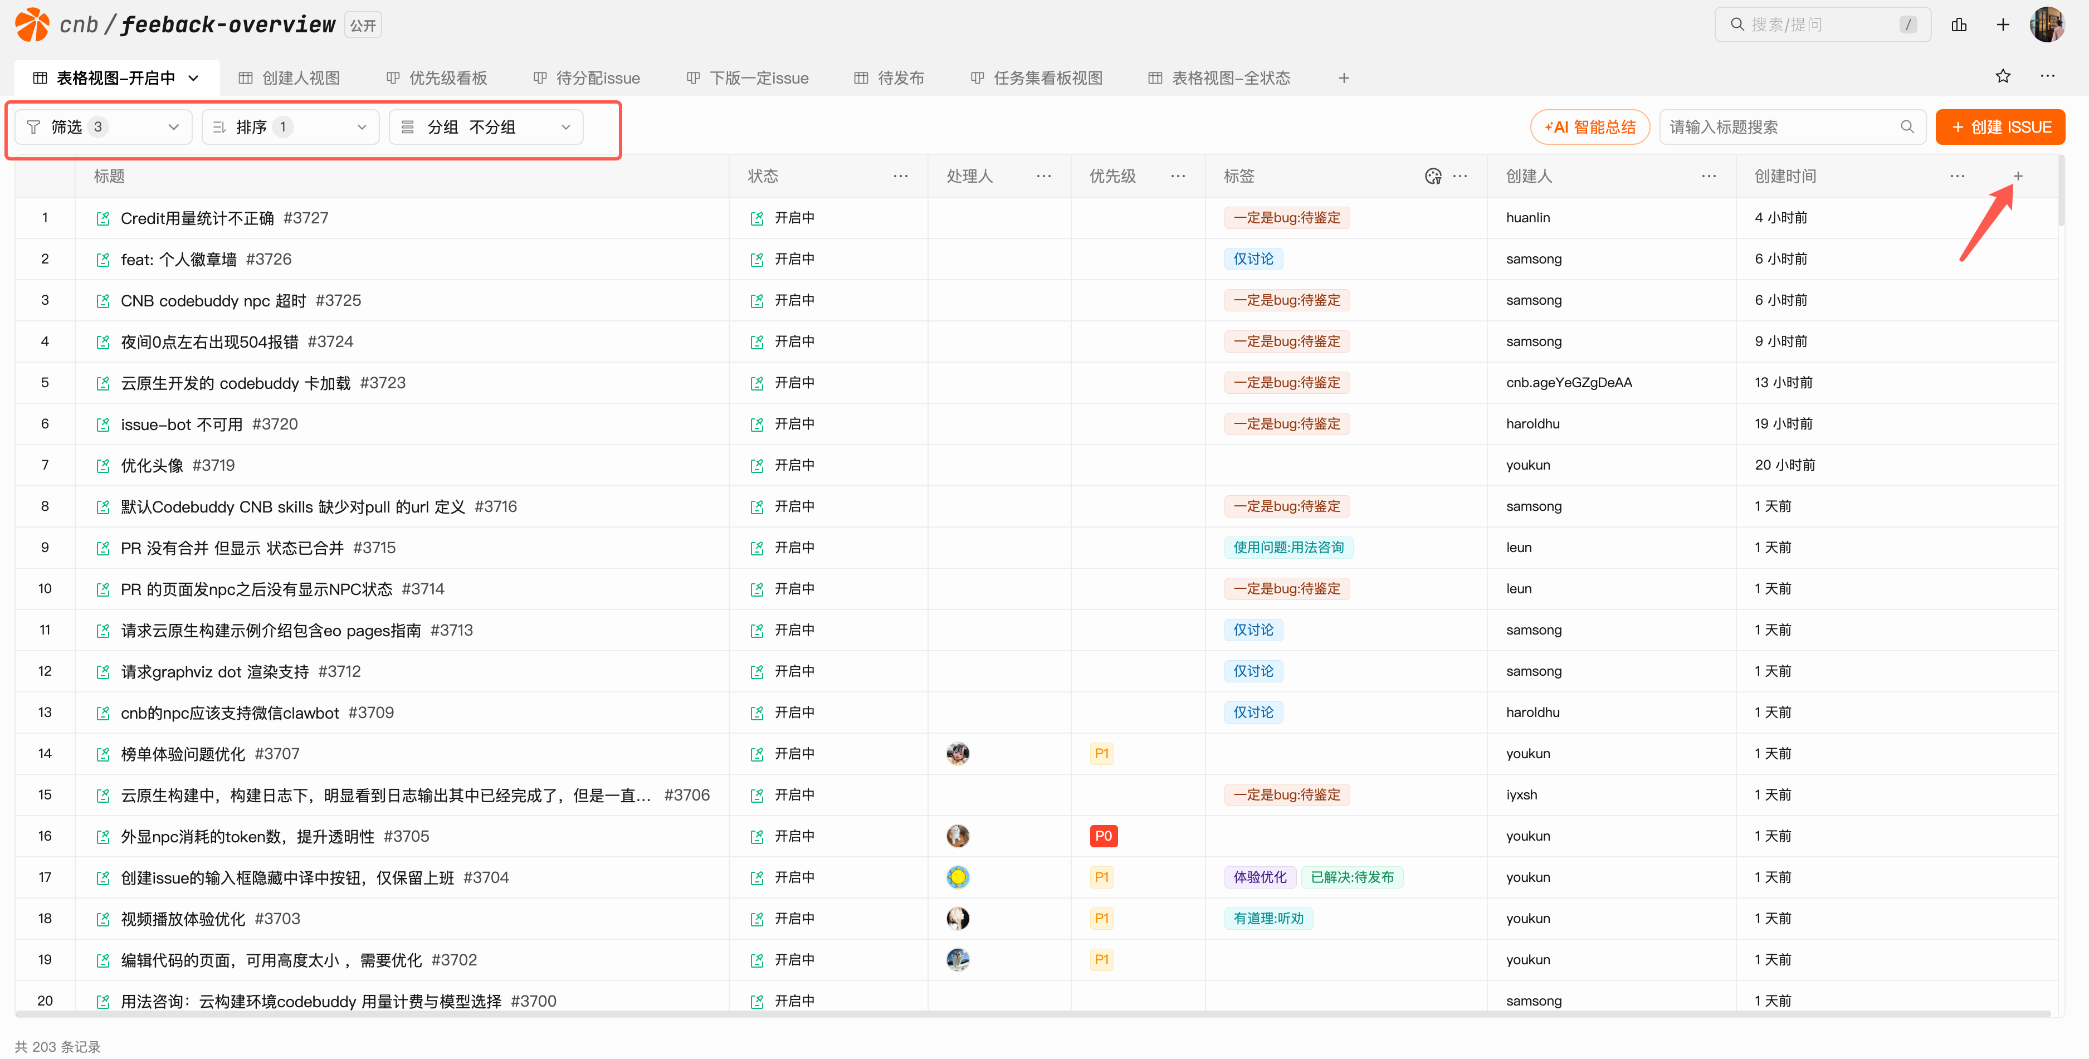Add a new view tab
Viewport: 2089px width, 1059px height.
pos(1344,78)
